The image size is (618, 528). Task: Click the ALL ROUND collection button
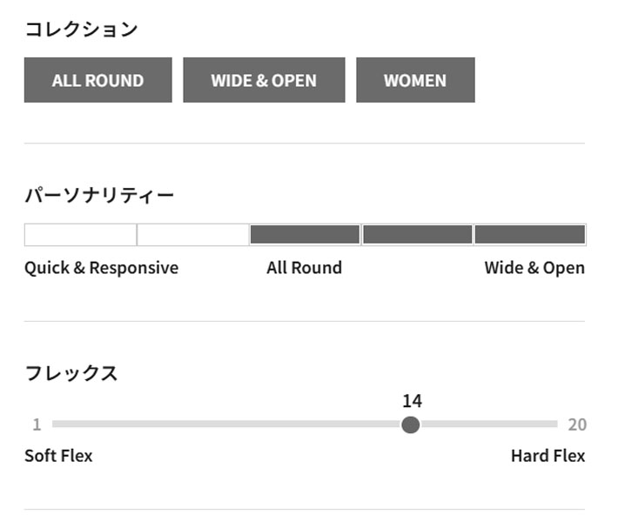[x=97, y=80]
